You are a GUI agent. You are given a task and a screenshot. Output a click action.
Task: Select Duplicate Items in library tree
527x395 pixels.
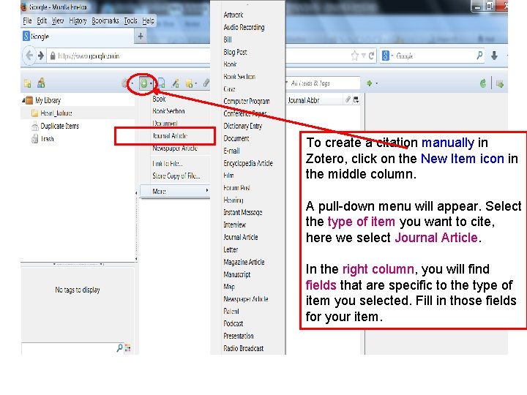point(59,126)
